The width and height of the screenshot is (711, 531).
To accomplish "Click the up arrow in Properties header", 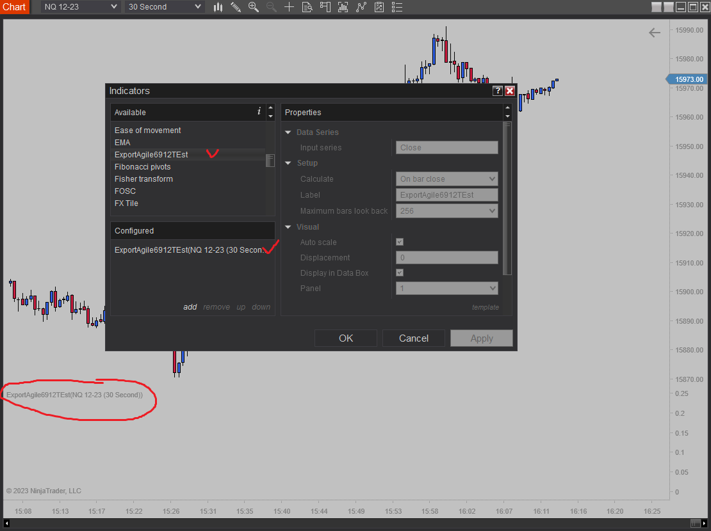I will (x=507, y=108).
